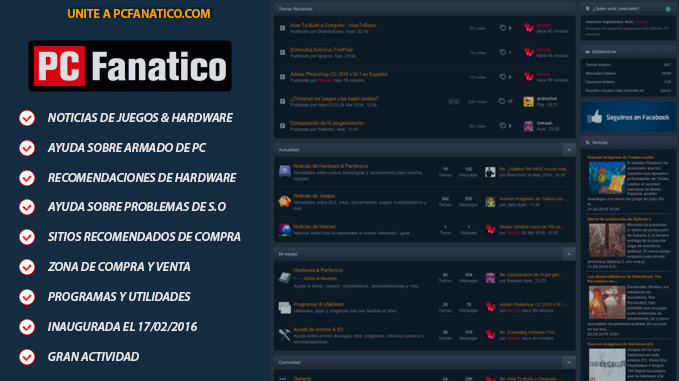Open news 'Nuevas imágenes de Dishonored 2'
Screen dimensions: 679x381
620,344
